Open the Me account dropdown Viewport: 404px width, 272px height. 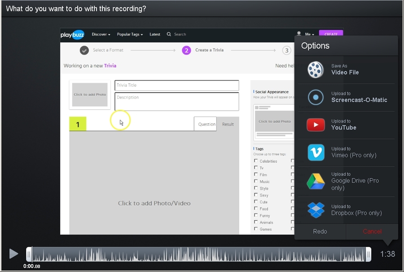pyautogui.click(x=309, y=34)
